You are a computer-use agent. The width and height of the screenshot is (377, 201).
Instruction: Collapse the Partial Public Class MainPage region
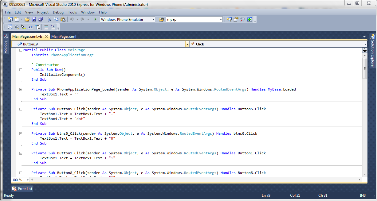pos(21,50)
